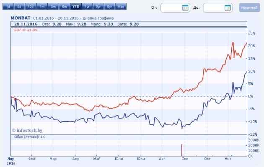Click the 28.11.2016 date in the info bar
The image size is (264, 167).
click(x=26, y=24)
